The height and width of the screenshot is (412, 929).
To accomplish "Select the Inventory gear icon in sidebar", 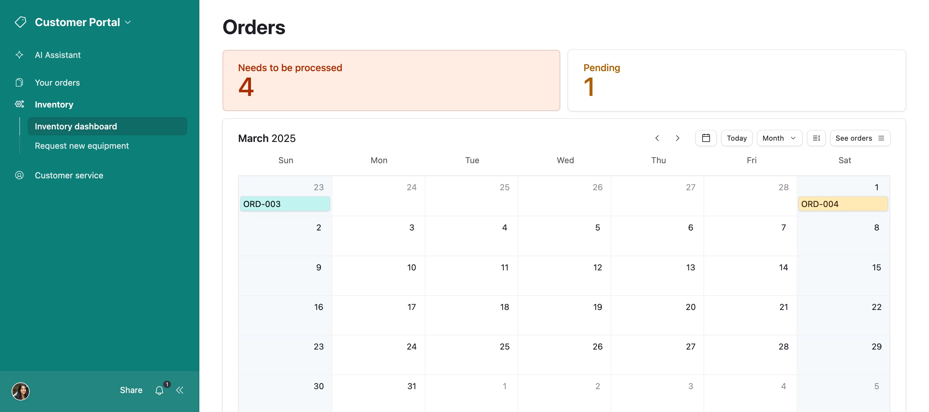I will click(x=19, y=104).
